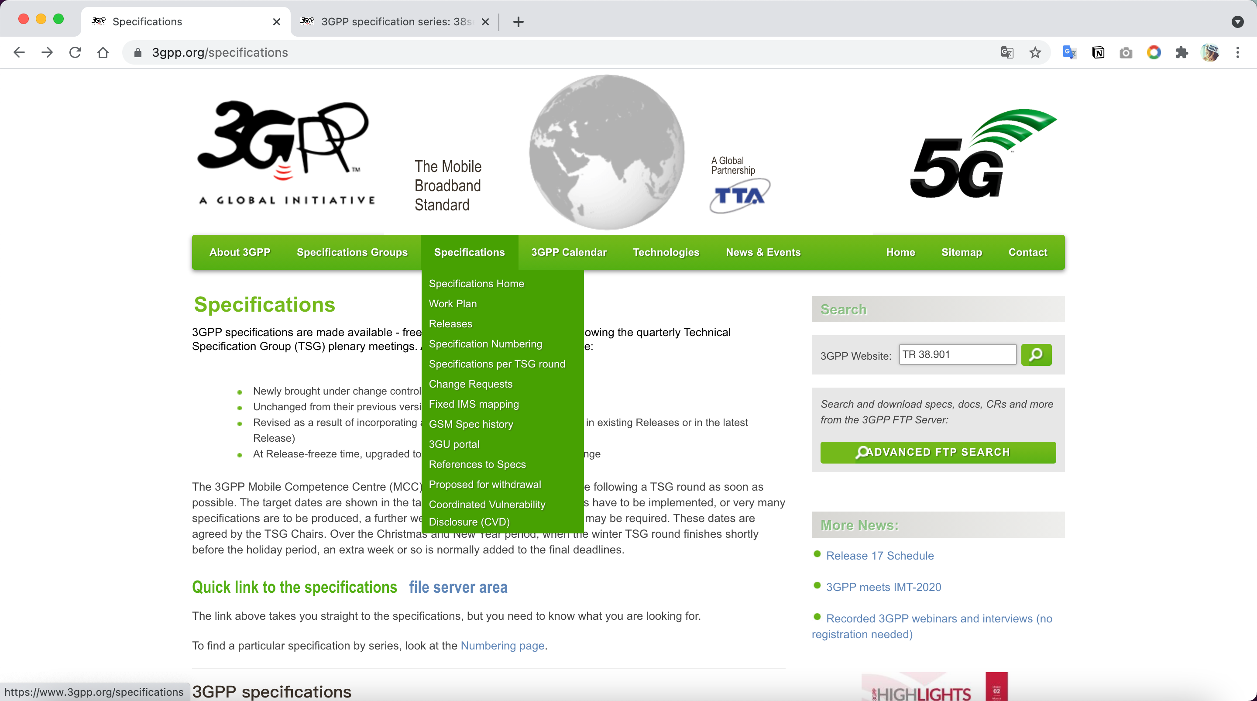
Task: Open the tab search dropdown arrow
Action: pos(1237,21)
